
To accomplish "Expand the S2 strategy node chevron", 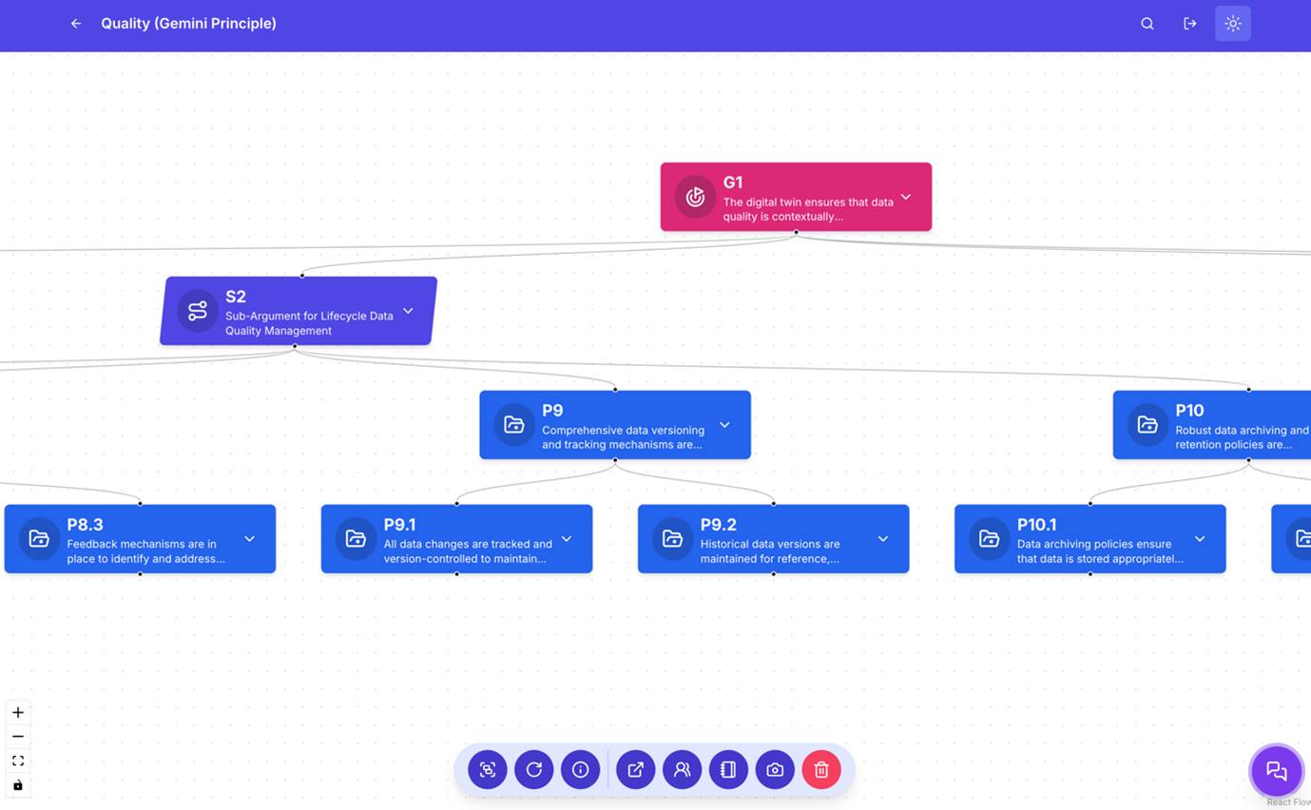I will pos(408,311).
